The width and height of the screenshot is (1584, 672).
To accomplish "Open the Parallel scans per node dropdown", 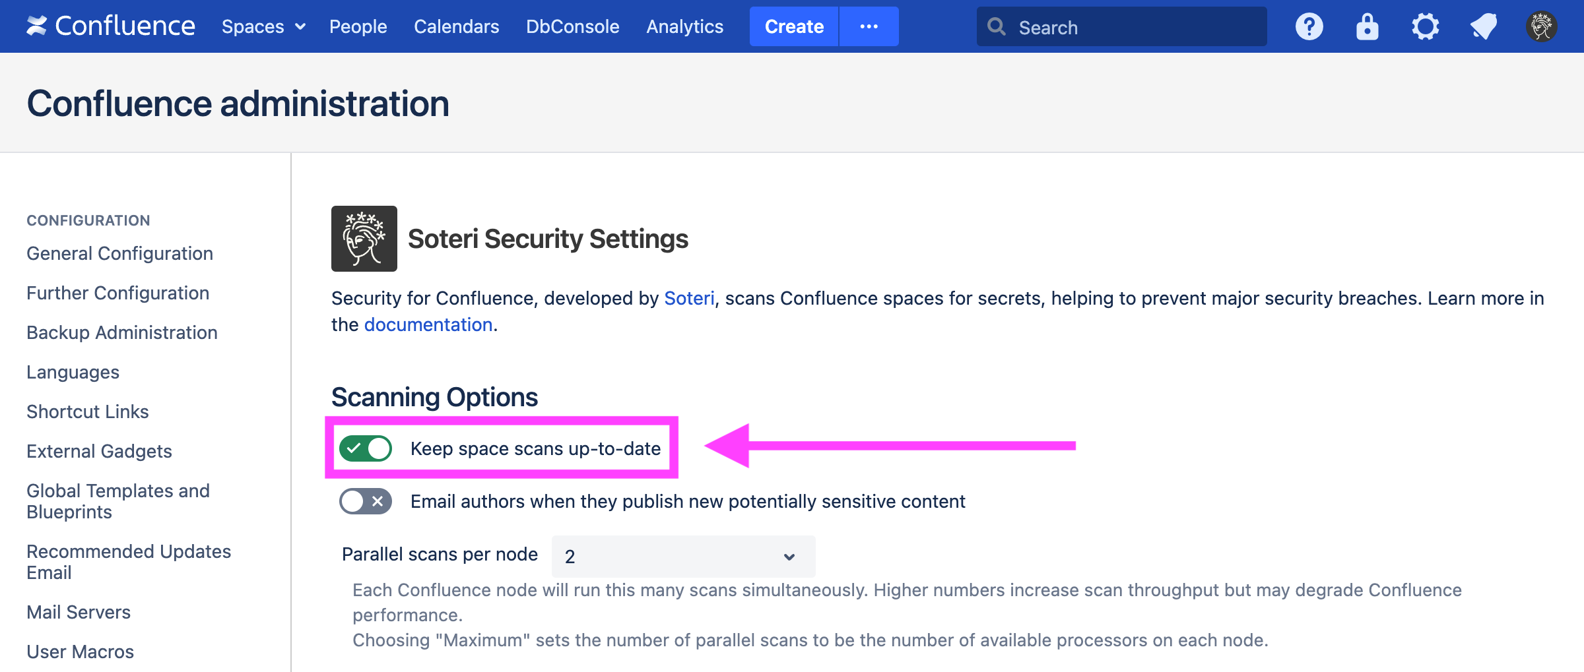I will tap(682, 556).
